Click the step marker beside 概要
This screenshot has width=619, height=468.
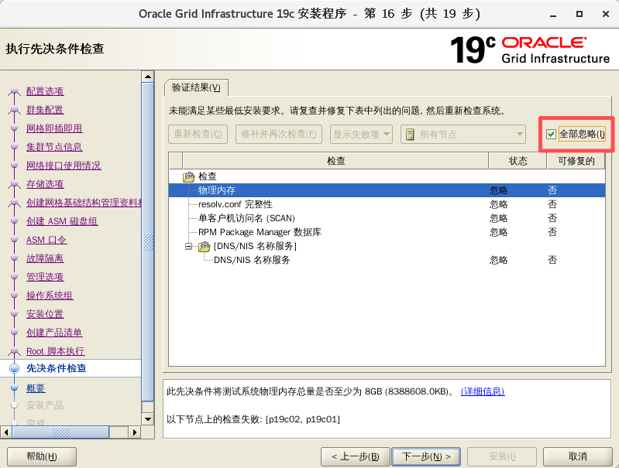15,388
